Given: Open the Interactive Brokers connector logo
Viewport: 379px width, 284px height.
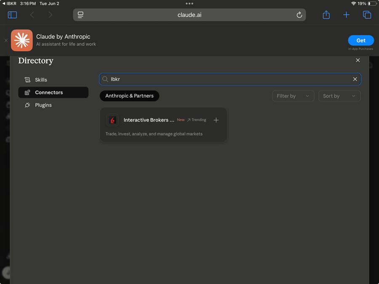Looking at the screenshot, I should (112, 120).
